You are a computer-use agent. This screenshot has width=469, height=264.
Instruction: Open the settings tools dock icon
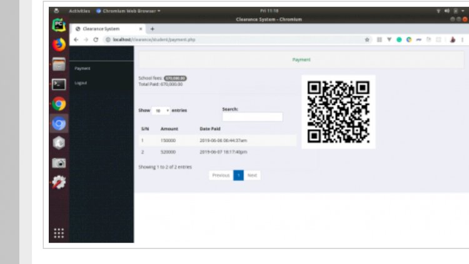coord(59,182)
